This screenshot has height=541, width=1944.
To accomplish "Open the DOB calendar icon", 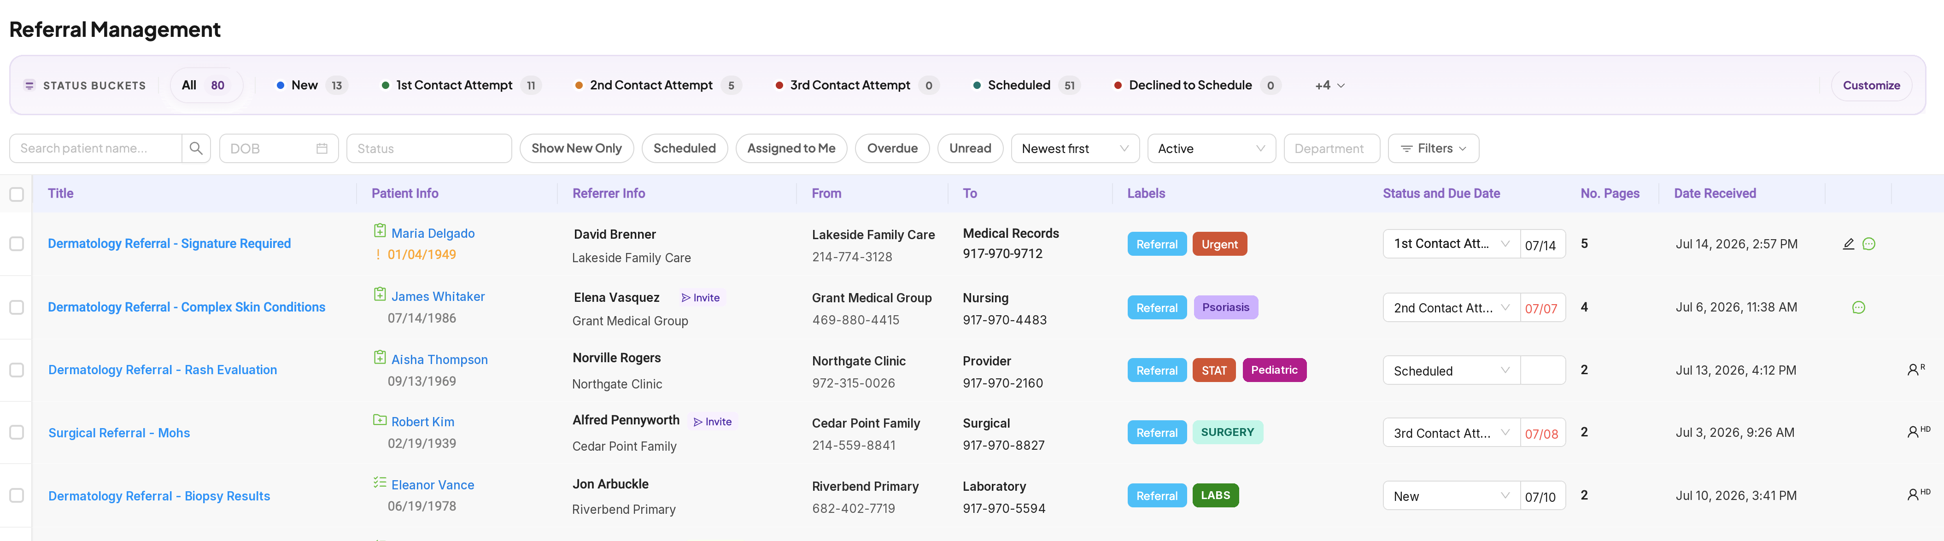I will click(x=322, y=149).
